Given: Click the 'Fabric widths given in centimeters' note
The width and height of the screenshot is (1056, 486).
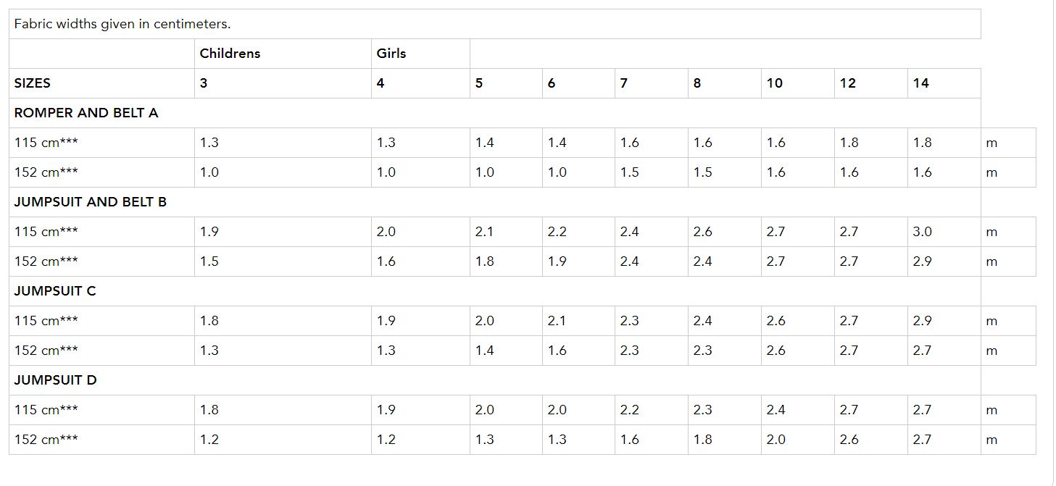Looking at the screenshot, I should point(122,24).
